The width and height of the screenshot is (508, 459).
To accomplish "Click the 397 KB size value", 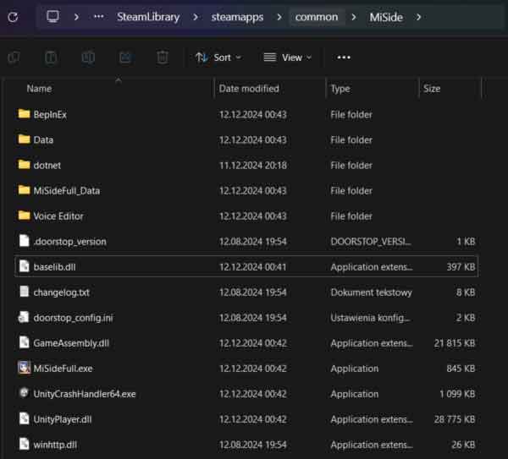I will click(x=461, y=267).
